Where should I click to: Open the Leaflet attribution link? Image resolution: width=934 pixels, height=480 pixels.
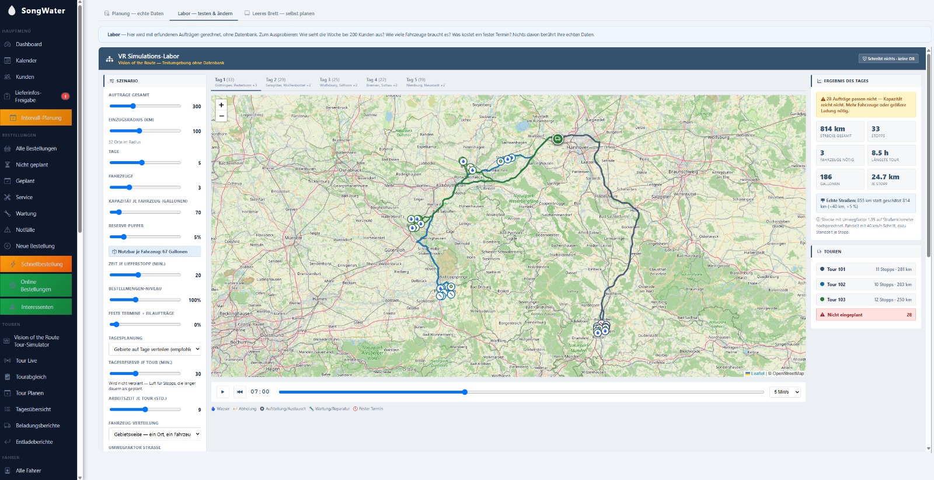755,373
